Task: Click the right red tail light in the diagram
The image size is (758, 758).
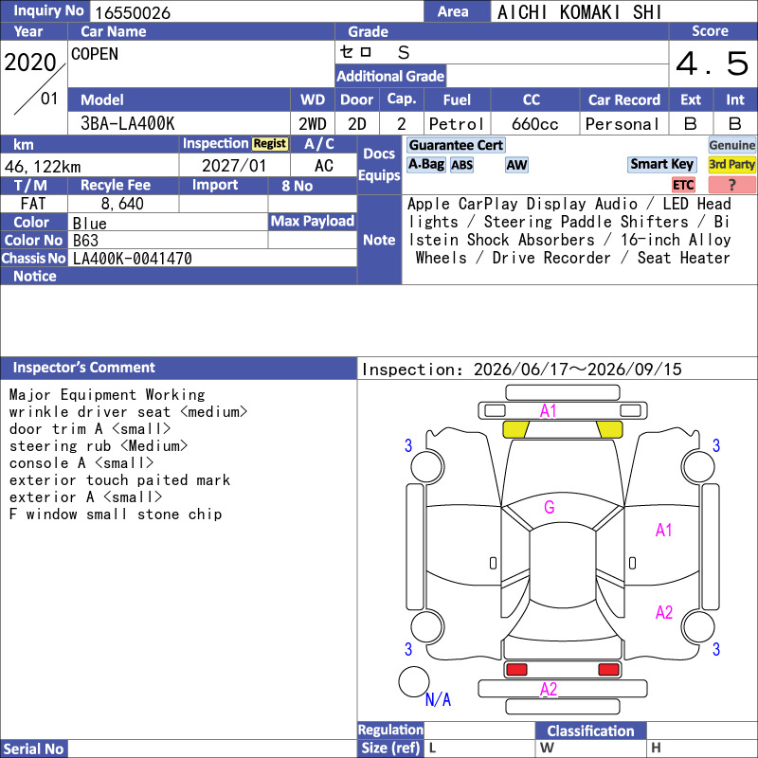Action: (x=608, y=670)
